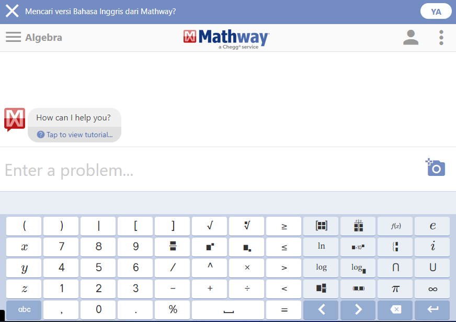This screenshot has width=456, height=322.
Task: Open the three-dot more options menu
Action: (x=441, y=38)
